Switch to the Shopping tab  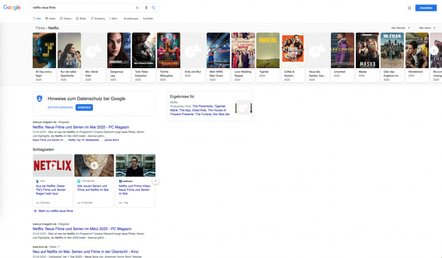[97, 18]
